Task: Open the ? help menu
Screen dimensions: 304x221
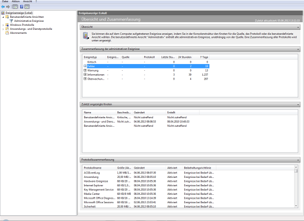Action: [36, 1]
